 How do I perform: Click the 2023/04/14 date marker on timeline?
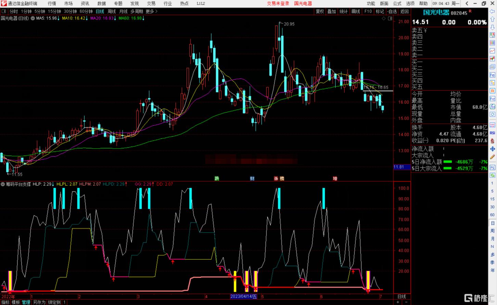tap(244, 296)
